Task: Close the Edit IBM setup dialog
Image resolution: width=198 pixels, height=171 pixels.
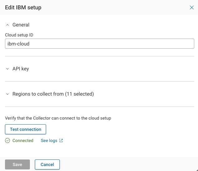Action: 191,7
